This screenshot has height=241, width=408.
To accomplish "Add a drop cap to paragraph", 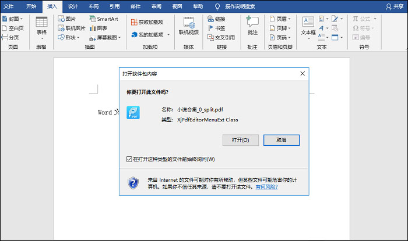I will pyautogui.click(x=322, y=37).
